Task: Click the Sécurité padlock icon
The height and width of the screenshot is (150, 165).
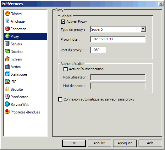Action: tap(7, 89)
